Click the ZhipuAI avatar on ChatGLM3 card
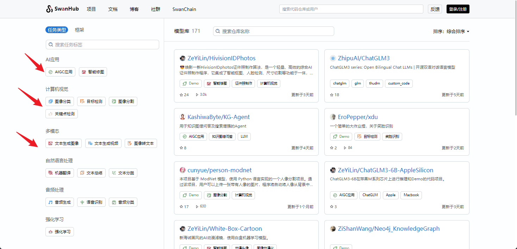517x249 pixels. tap(333, 58)
